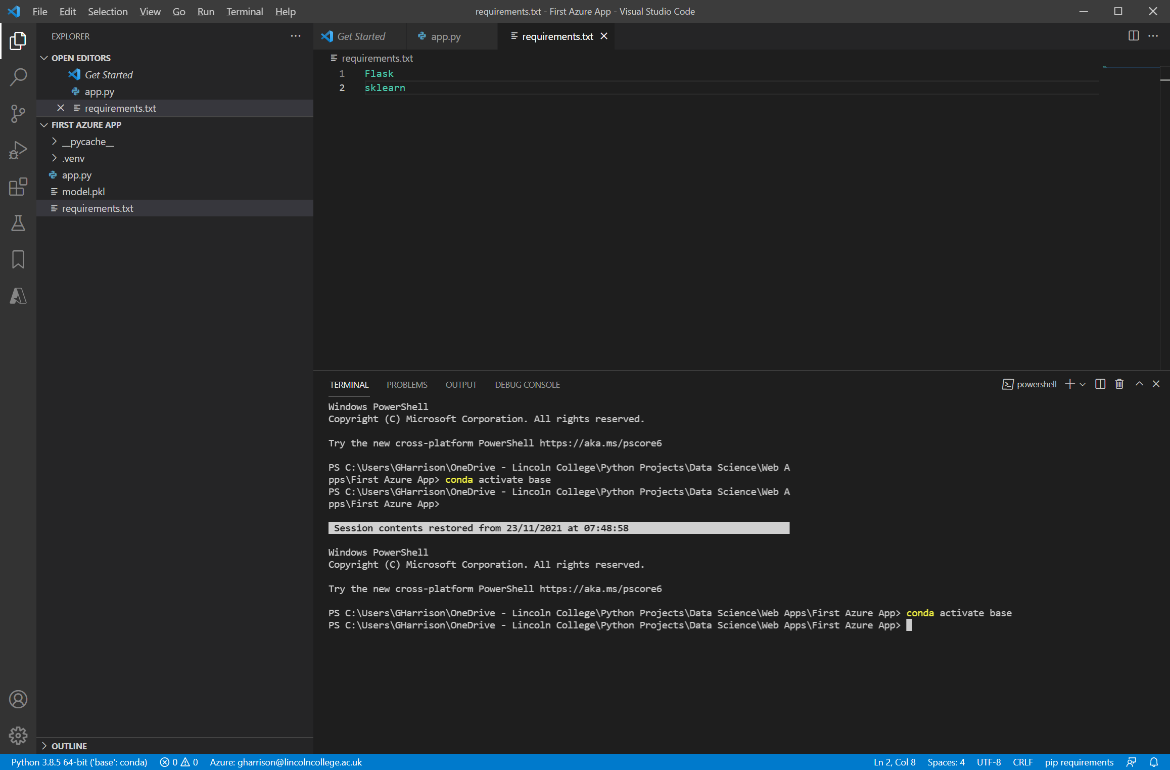Change CRLF line ending setting

click(1022, 762)
